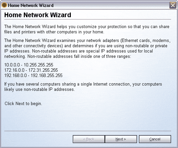Screen dimensions: 178x148
Task: Close the Home Network Wizard window
Action: (x=173, y=5)
